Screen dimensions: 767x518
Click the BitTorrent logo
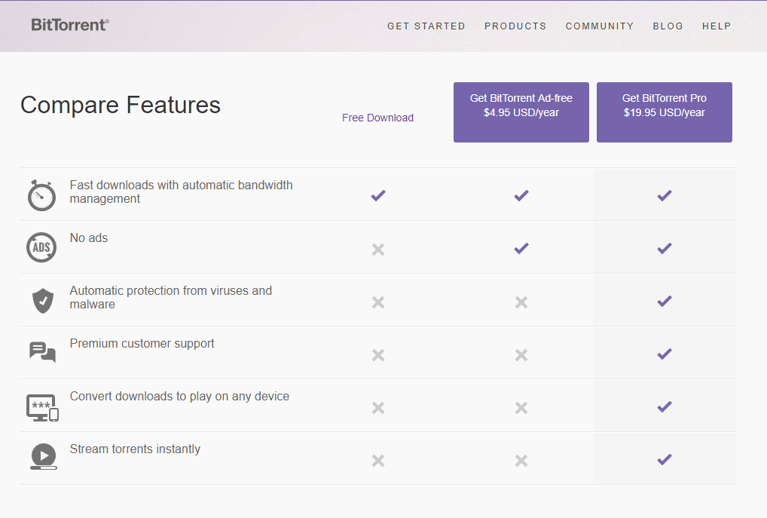70,25
